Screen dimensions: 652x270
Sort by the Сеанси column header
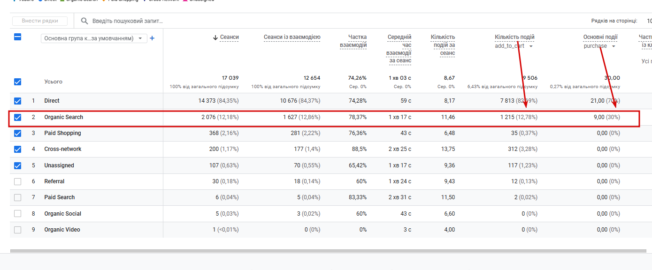(230, 37)
